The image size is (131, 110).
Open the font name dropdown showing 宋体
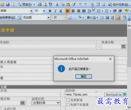pyautogui.click(x=31, y=11)
